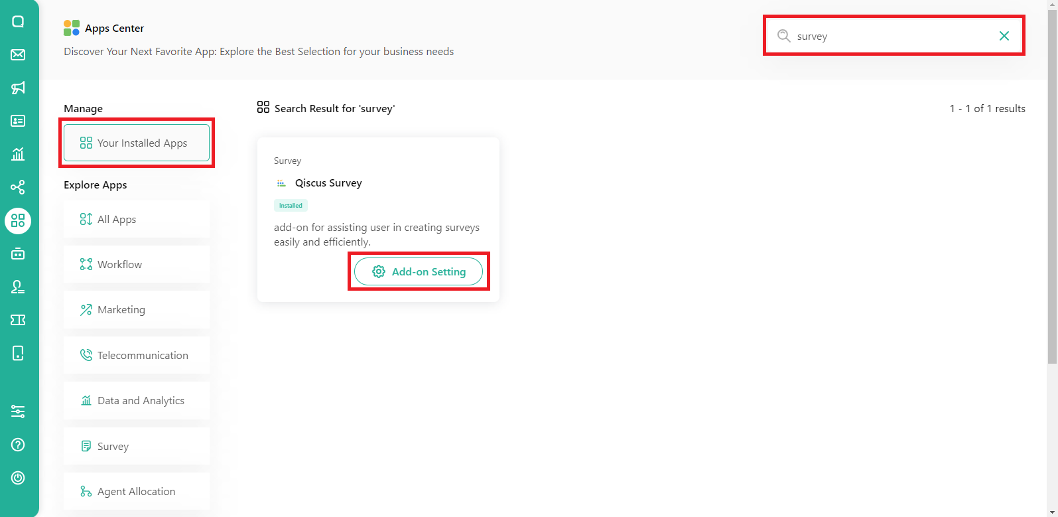Click the gear icon on Add-on Setting
This screenshot has height=517, width=1058.
pos(379,271)
